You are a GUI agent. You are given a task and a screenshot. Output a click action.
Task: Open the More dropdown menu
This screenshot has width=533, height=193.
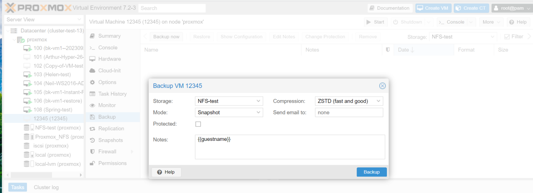pyautogui.click(x=491, y=22)
